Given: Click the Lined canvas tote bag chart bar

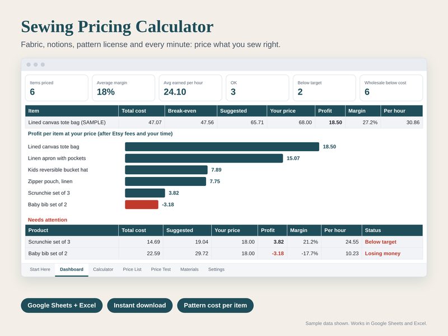Looking at the screenshot, I should click(x=222, y=147).
